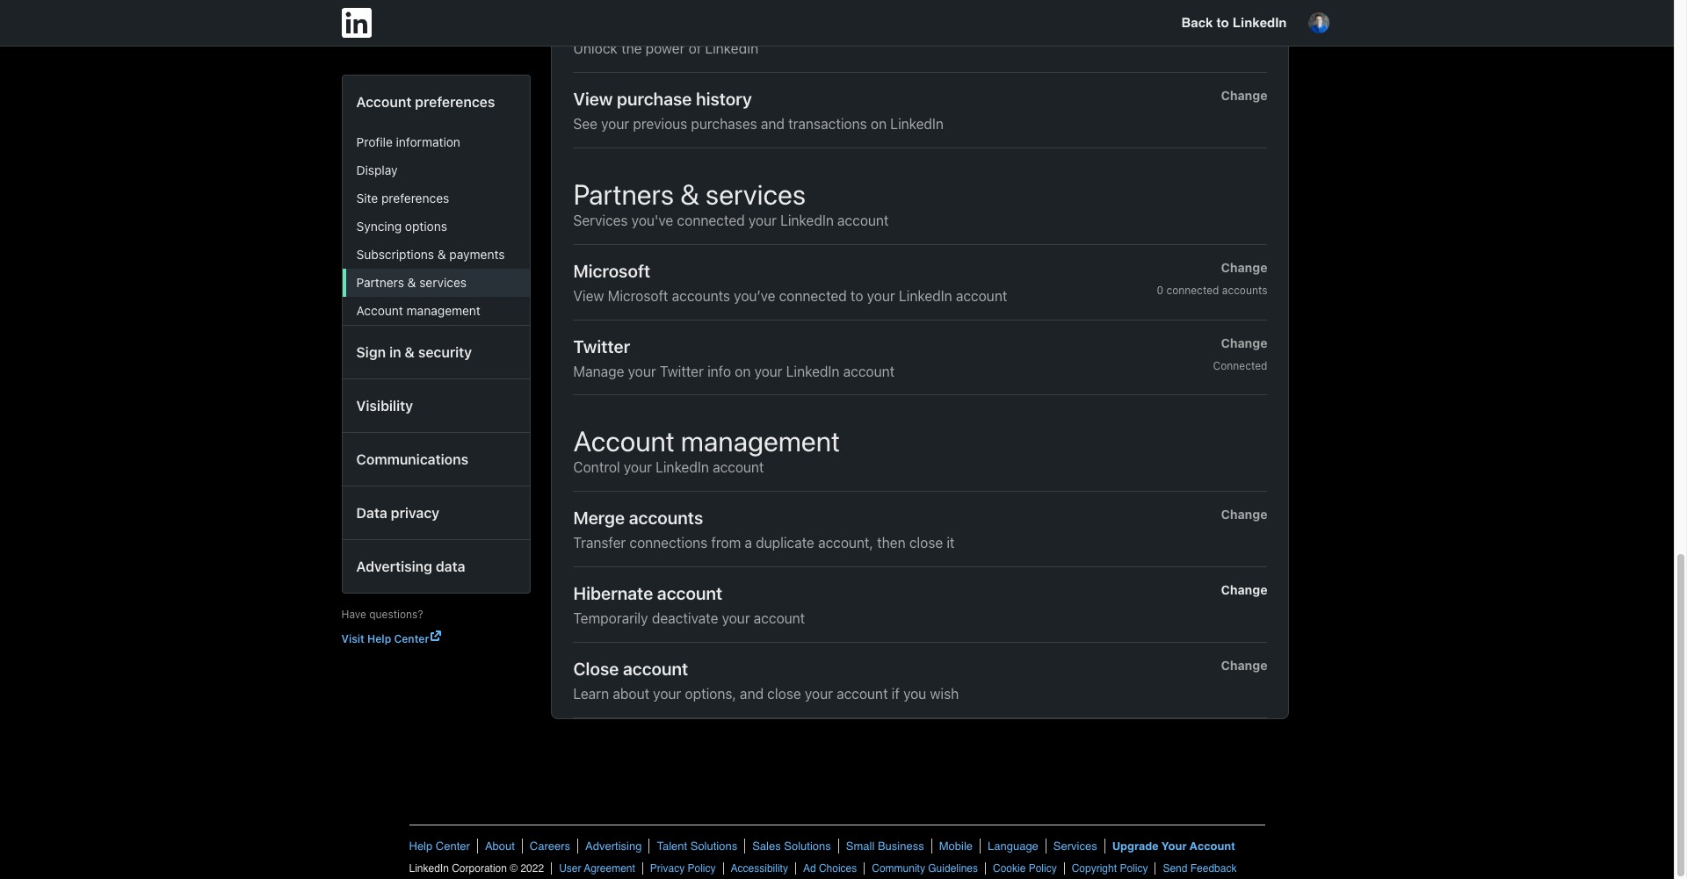The width and height of the screenshot is (1687, 879).
Task: Open the profile avatar menu
Action: pyautogui.click(x=1318, y=23)
